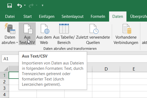Switch to Seitenlayout tab
147x98 pixels.
[73, 17]
